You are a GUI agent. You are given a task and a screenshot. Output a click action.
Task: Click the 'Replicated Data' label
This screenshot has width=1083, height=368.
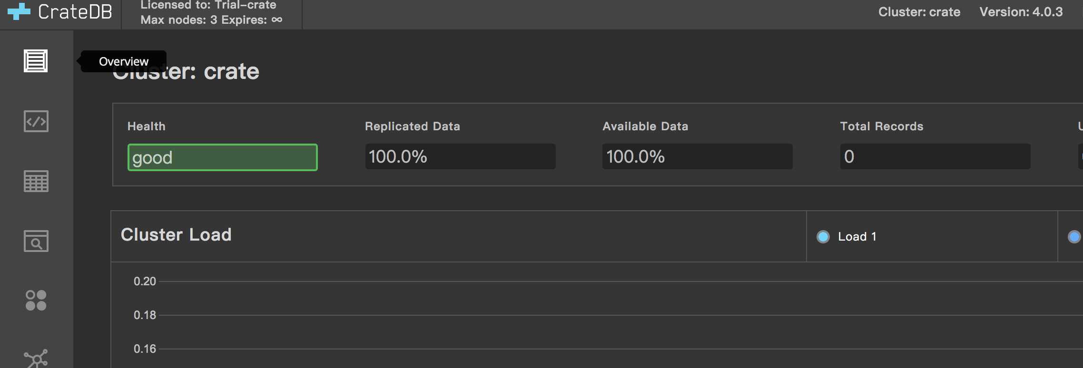point(413,126)
